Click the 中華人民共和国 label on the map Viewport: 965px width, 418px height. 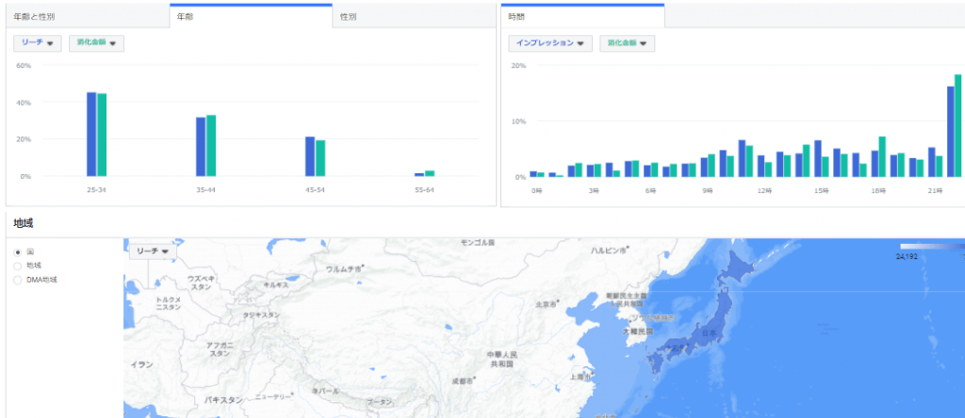tap(500, 359)
